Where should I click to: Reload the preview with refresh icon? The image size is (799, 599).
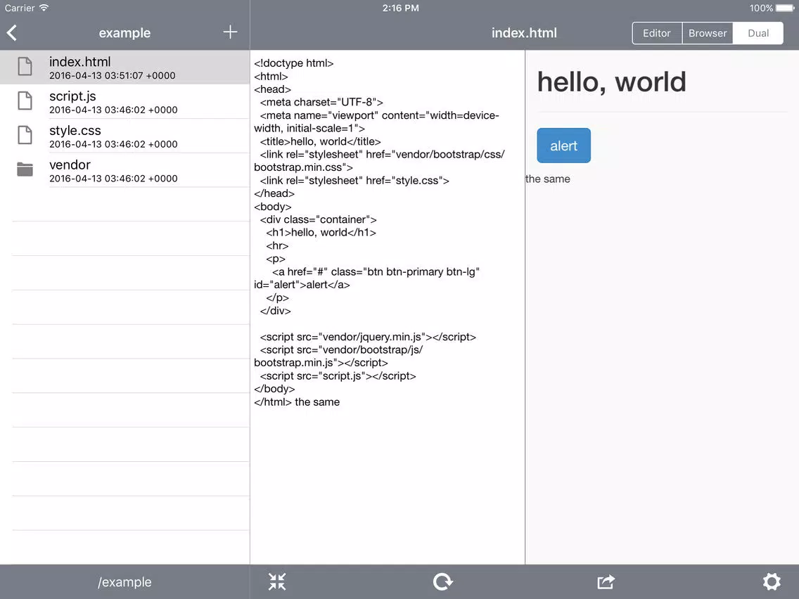pos(442,581)
